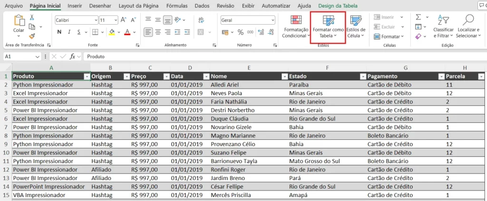Click the increase indent icon
487x201 pixels.
[187, 32]
